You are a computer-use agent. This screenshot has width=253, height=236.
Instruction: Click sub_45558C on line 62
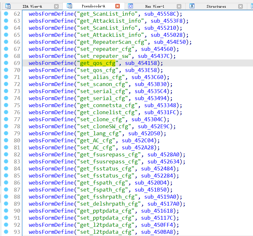coord(163,14)
